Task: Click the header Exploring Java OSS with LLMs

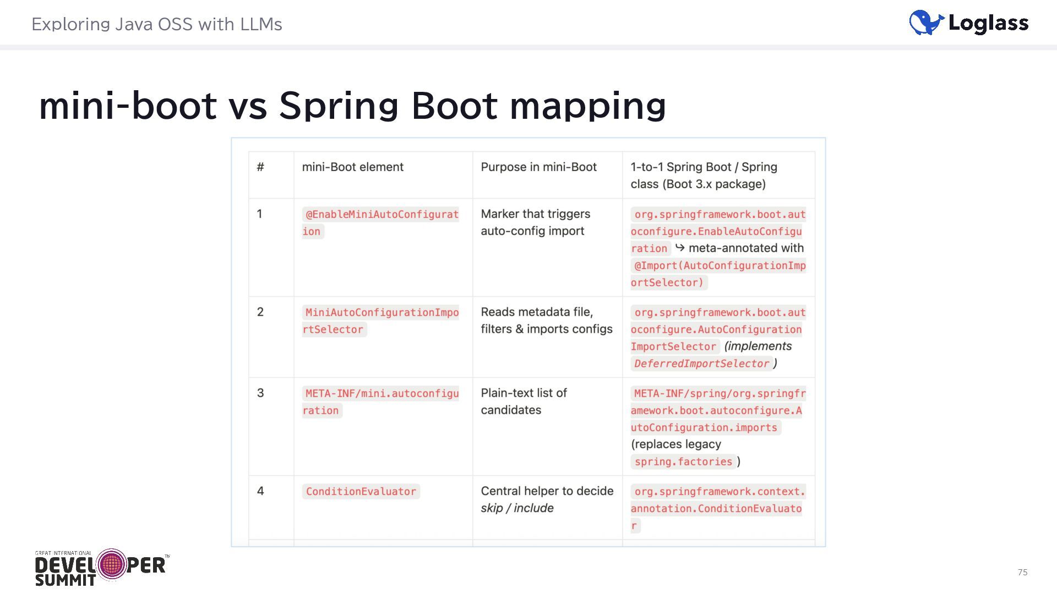Action: [x=157, y=24]
